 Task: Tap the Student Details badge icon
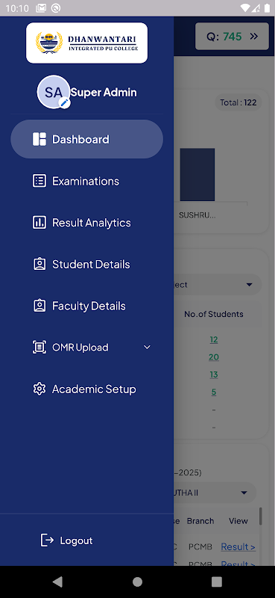[x=39, y=264]
